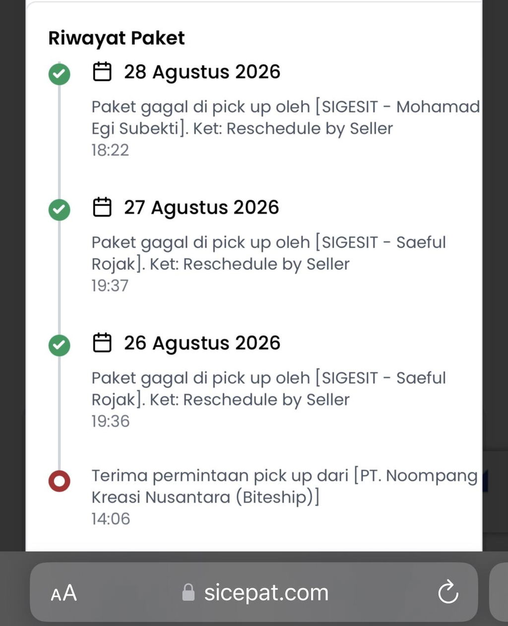
Task: Tap the calendar icon beside 27 Agustus 2026
Action: [102, 207]
